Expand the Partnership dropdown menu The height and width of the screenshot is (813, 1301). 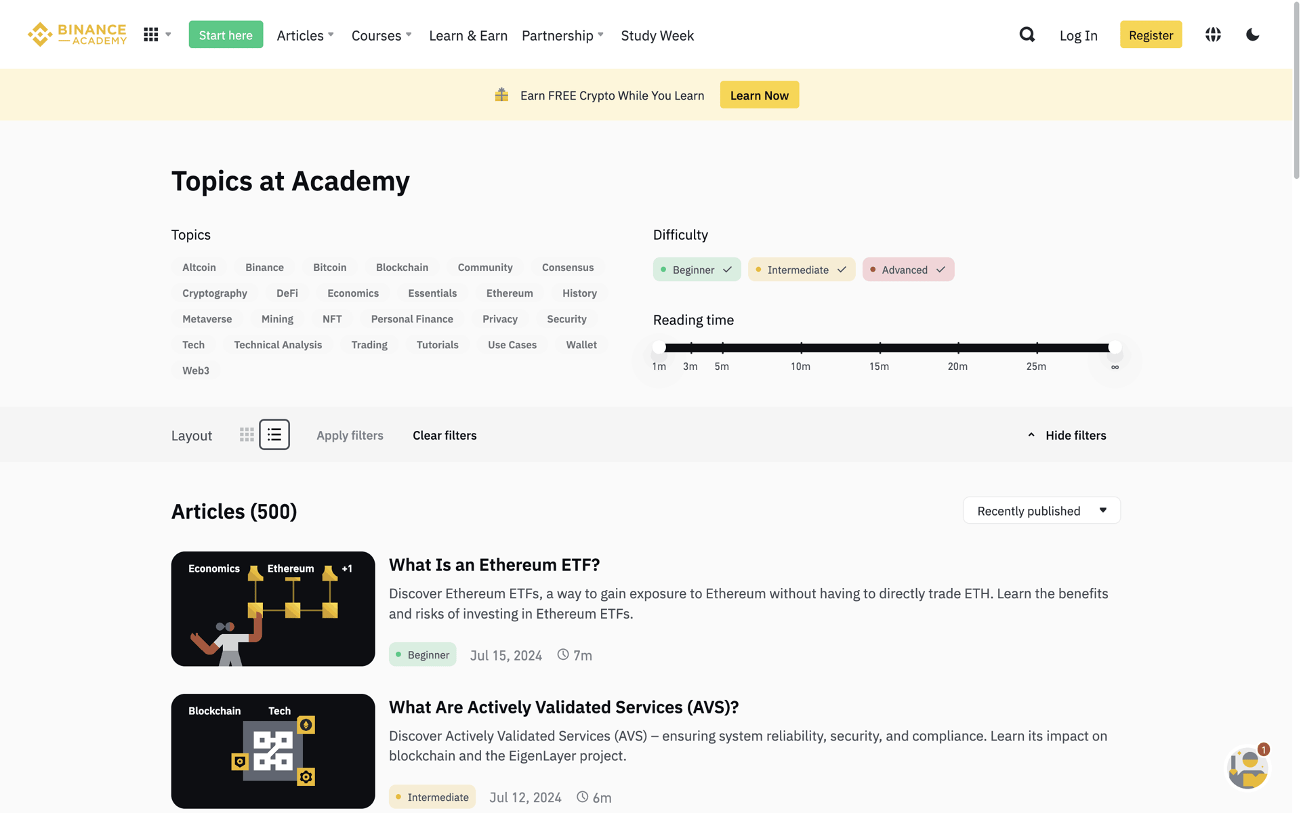click(562, 35)
